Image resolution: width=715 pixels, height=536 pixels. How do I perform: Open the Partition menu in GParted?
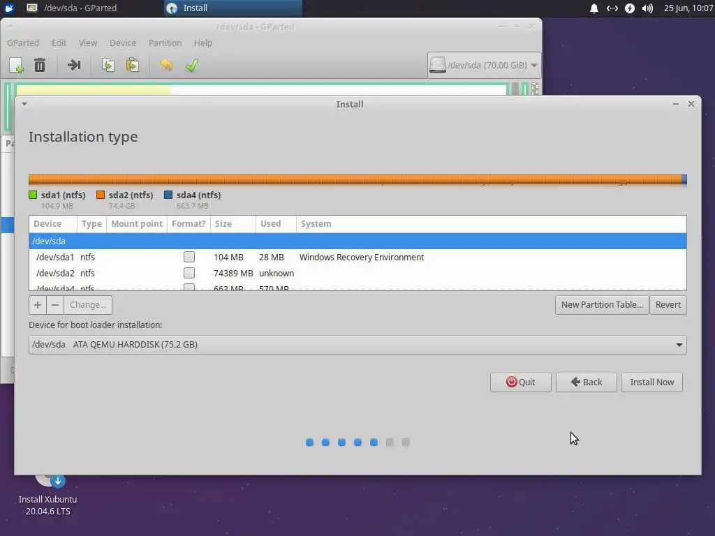point(165,43)
